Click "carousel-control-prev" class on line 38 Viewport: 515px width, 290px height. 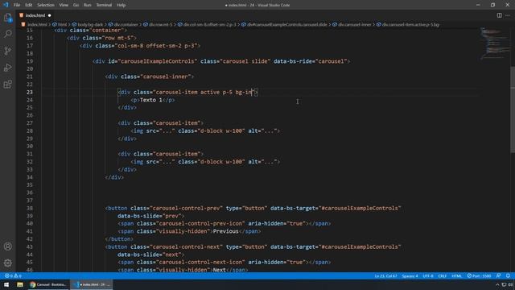tap(186, 208)
